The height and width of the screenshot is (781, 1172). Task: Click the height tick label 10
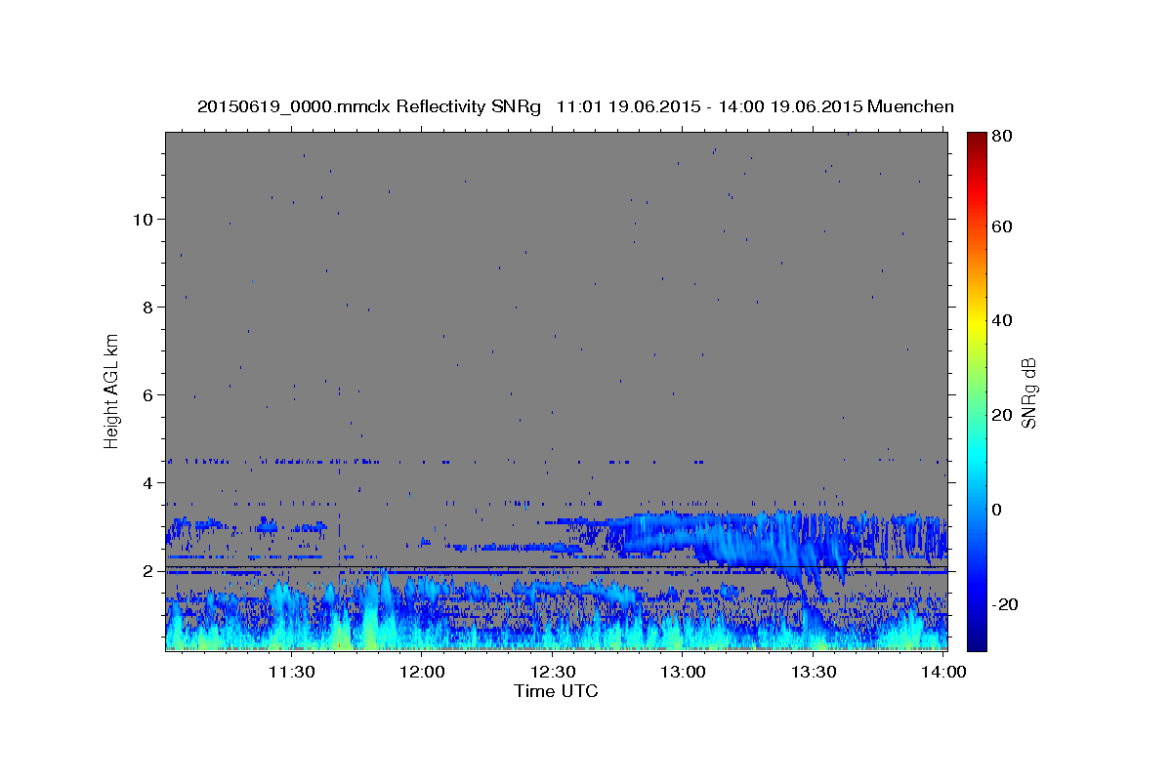coord(144,219)
